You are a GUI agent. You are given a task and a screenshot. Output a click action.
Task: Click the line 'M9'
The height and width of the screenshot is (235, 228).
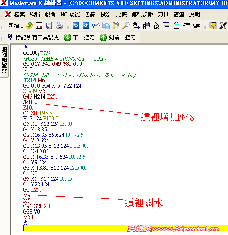(27, 195)
